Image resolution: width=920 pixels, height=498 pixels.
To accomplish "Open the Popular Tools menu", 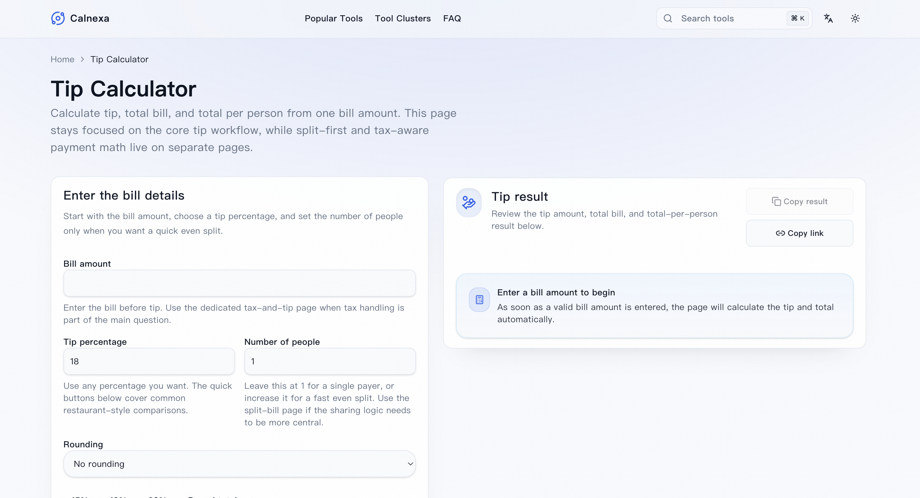I will click(x=333, y=18).
